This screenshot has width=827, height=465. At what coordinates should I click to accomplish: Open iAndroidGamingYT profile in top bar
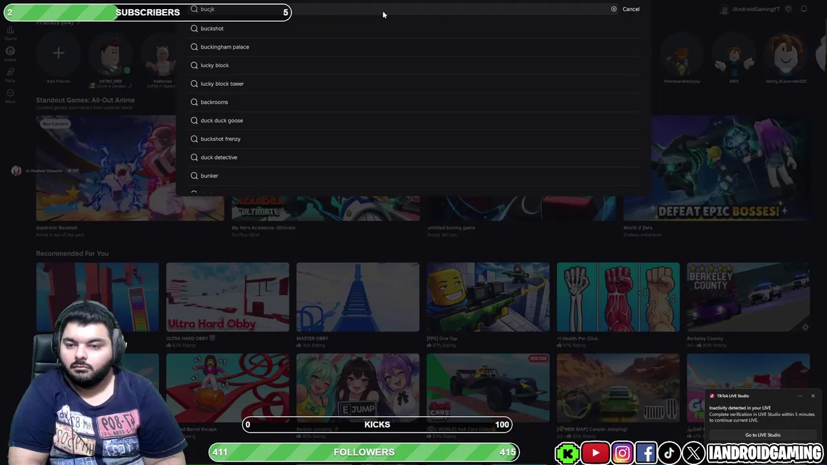[x=751, y=9]
